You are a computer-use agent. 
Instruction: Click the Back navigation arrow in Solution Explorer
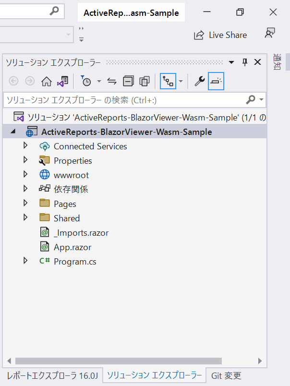tap(13, 81)
